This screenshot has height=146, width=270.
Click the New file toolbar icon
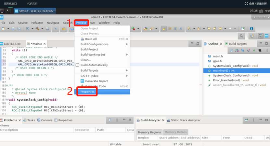[4, 29]
